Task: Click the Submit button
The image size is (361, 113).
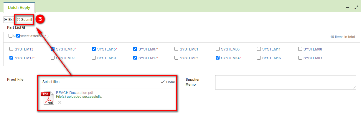Action: pyautogui.click(x=24, y=20)
